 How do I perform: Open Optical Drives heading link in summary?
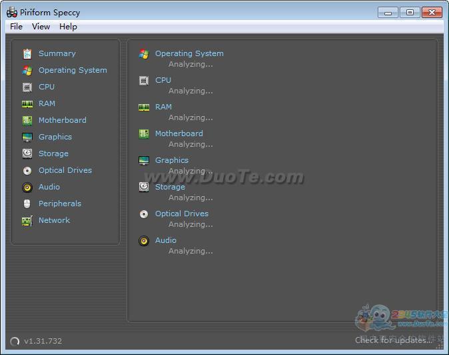pyautogui.click(x=182, y=214)
